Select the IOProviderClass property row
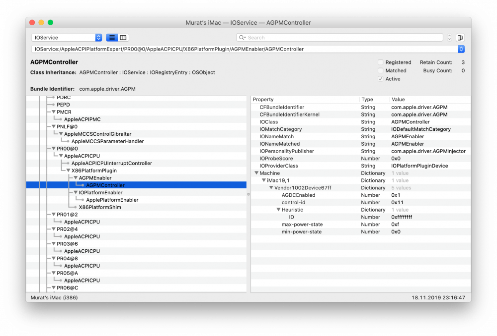The image size is (497, 336). pyautogui.click(x=361, y=166)
